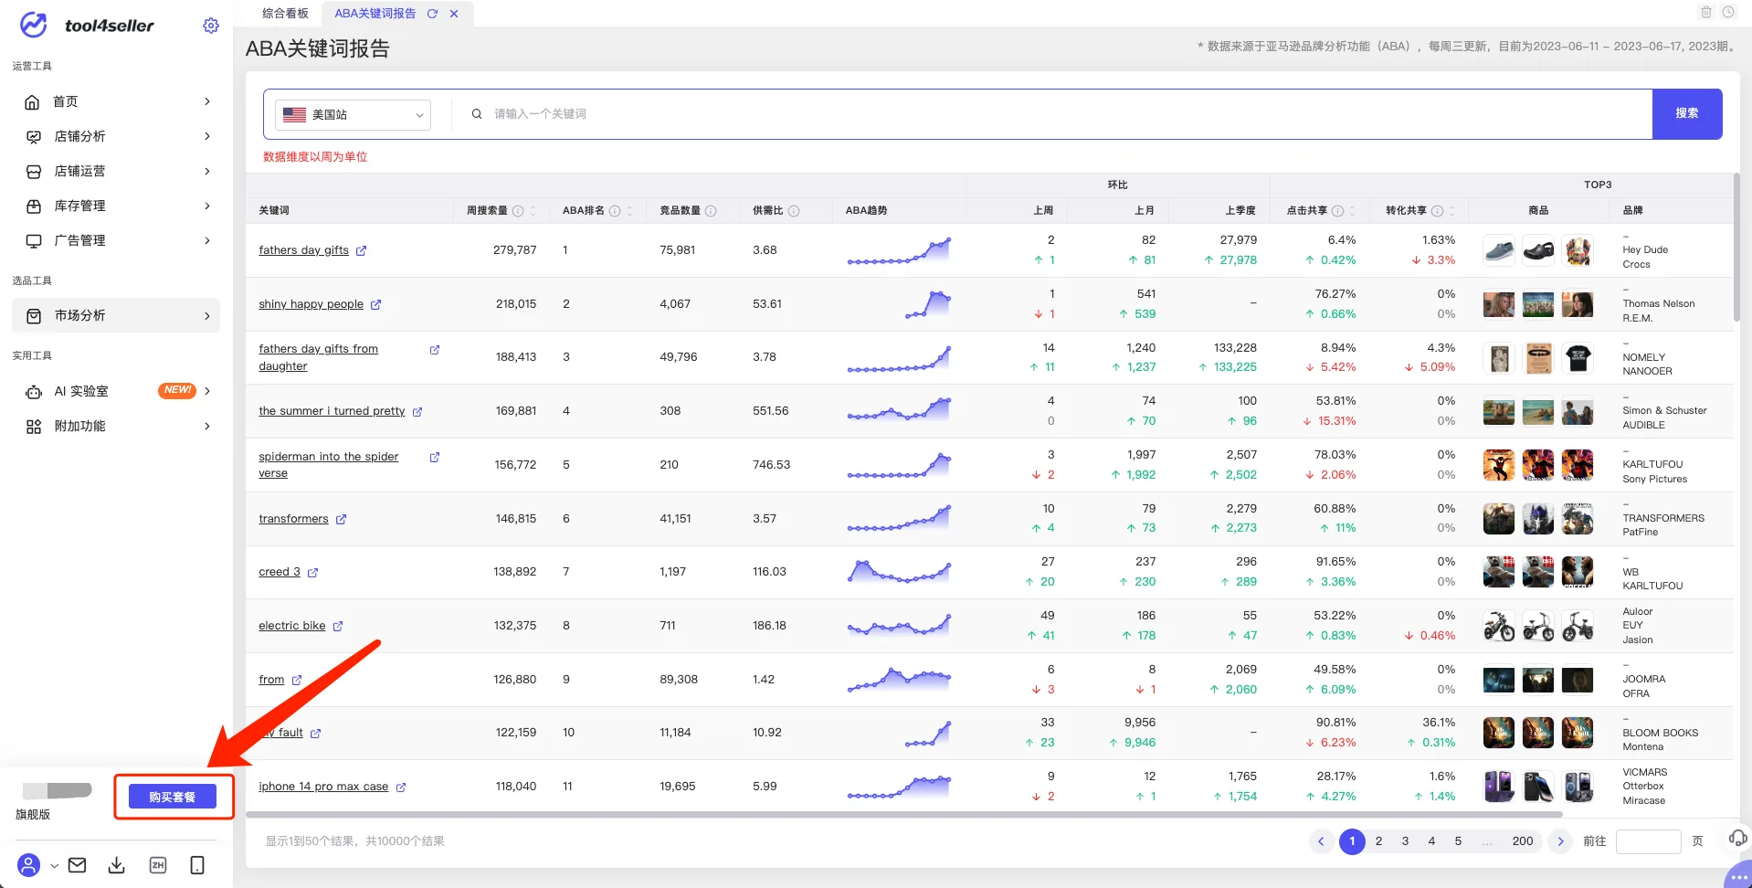Image resolution: width=1752 pixels, height=888 pixels.
Task: Click the clock history icon at top right
Action: click(x=1728, y=12)
